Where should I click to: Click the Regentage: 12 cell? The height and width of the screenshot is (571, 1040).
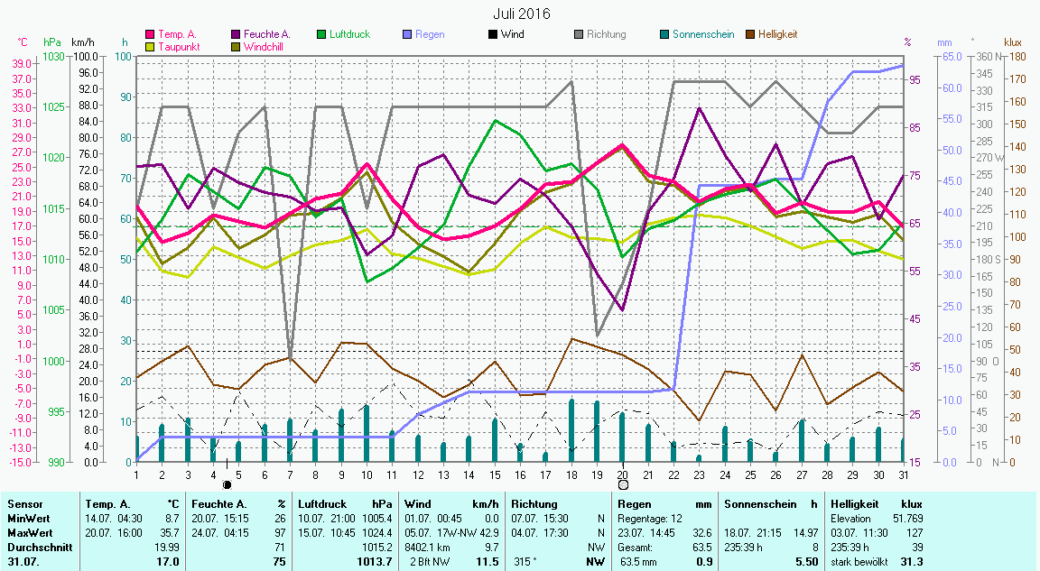[649, 519]
